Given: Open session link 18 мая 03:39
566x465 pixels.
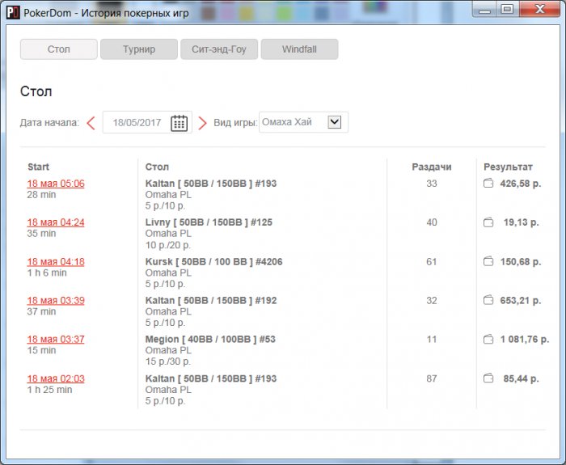Looking at the screenshot, I should tap(56, 300).
